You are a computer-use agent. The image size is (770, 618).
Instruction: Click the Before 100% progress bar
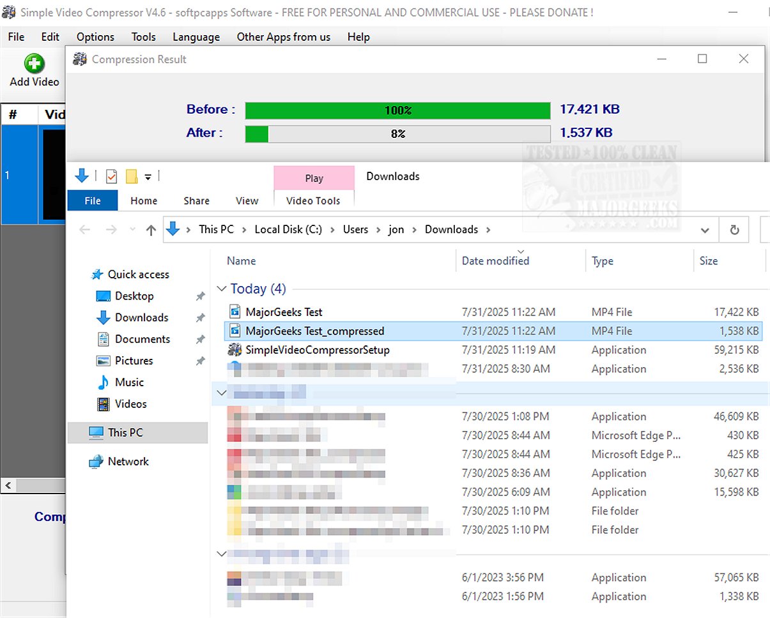tap(397, 110)
